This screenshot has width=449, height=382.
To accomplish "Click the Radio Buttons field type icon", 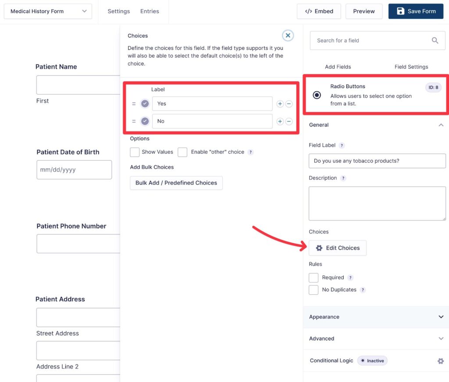I will tap(317, 95).
